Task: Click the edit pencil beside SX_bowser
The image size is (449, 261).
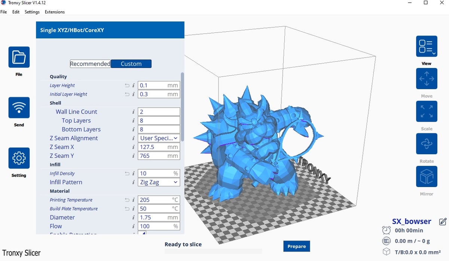Action: [x=443, y=221]
